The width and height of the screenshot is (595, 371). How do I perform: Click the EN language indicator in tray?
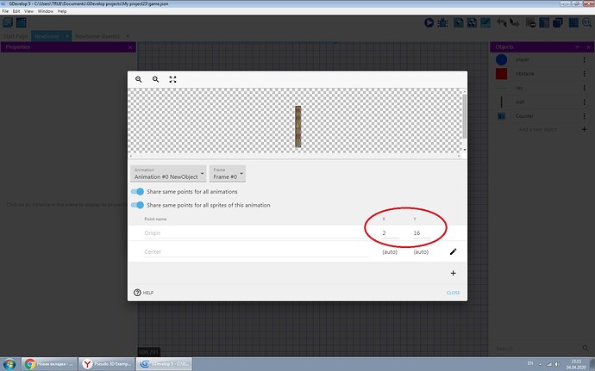coord(530,363)
